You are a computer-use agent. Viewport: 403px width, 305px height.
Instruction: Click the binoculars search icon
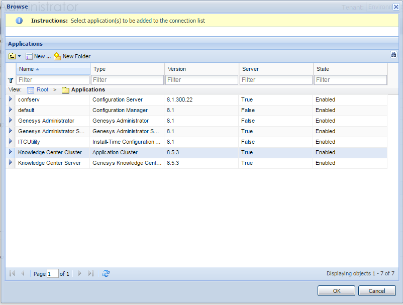point(394,55)
